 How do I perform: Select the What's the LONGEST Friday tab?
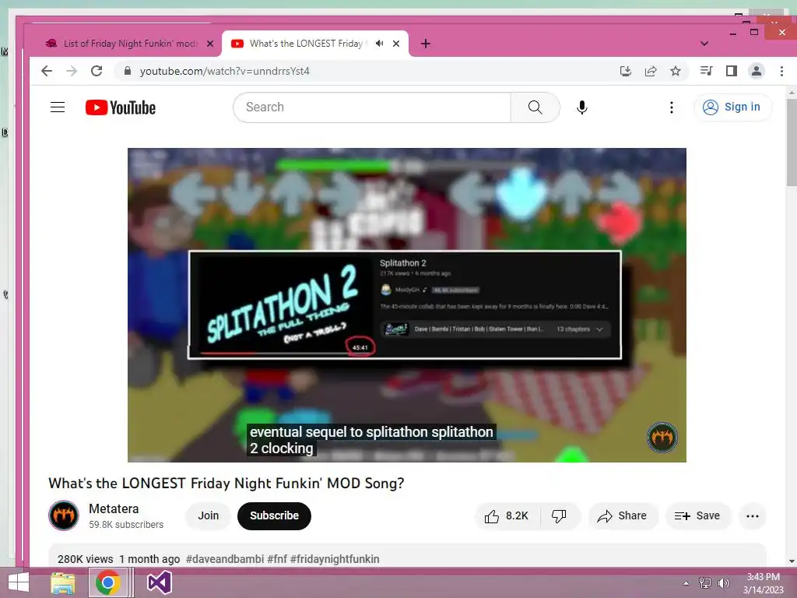(306, 44)
